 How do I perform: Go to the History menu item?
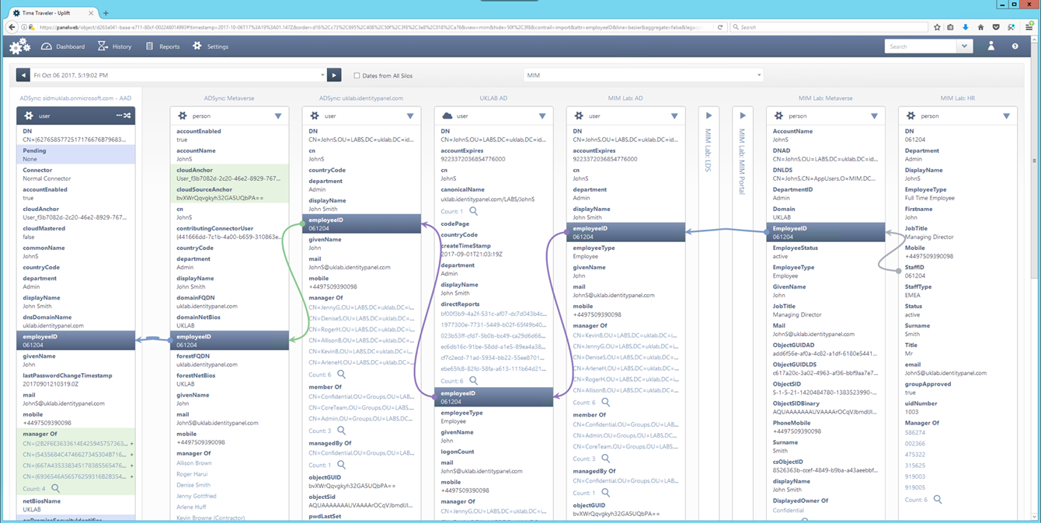(114, 47)
